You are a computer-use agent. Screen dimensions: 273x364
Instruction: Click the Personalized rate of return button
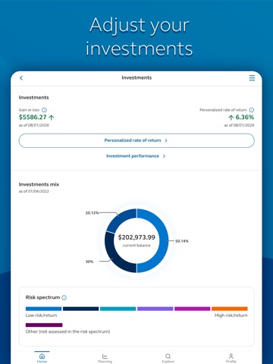click(136, 140)
